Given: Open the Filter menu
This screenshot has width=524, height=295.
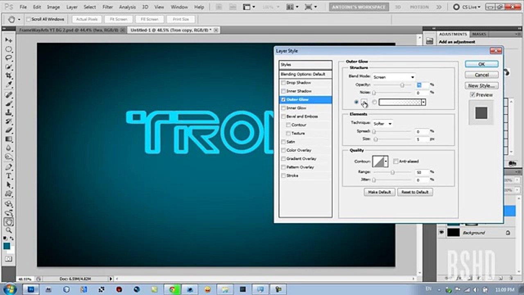Looking at the screenshot, I should click(x=108, y=7).
